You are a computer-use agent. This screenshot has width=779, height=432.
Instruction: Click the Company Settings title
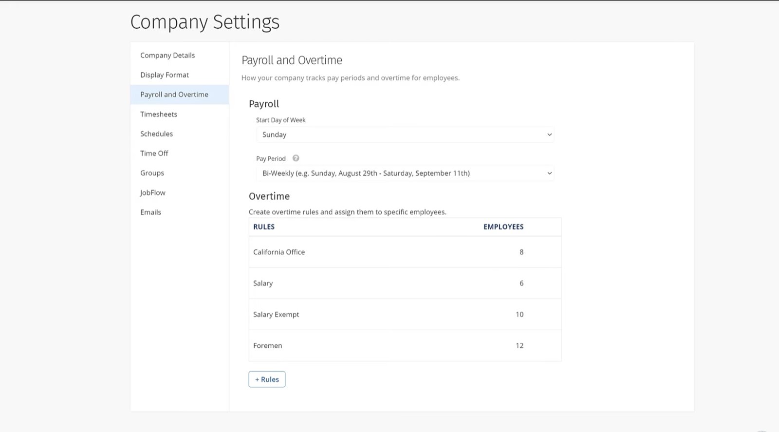205,22
